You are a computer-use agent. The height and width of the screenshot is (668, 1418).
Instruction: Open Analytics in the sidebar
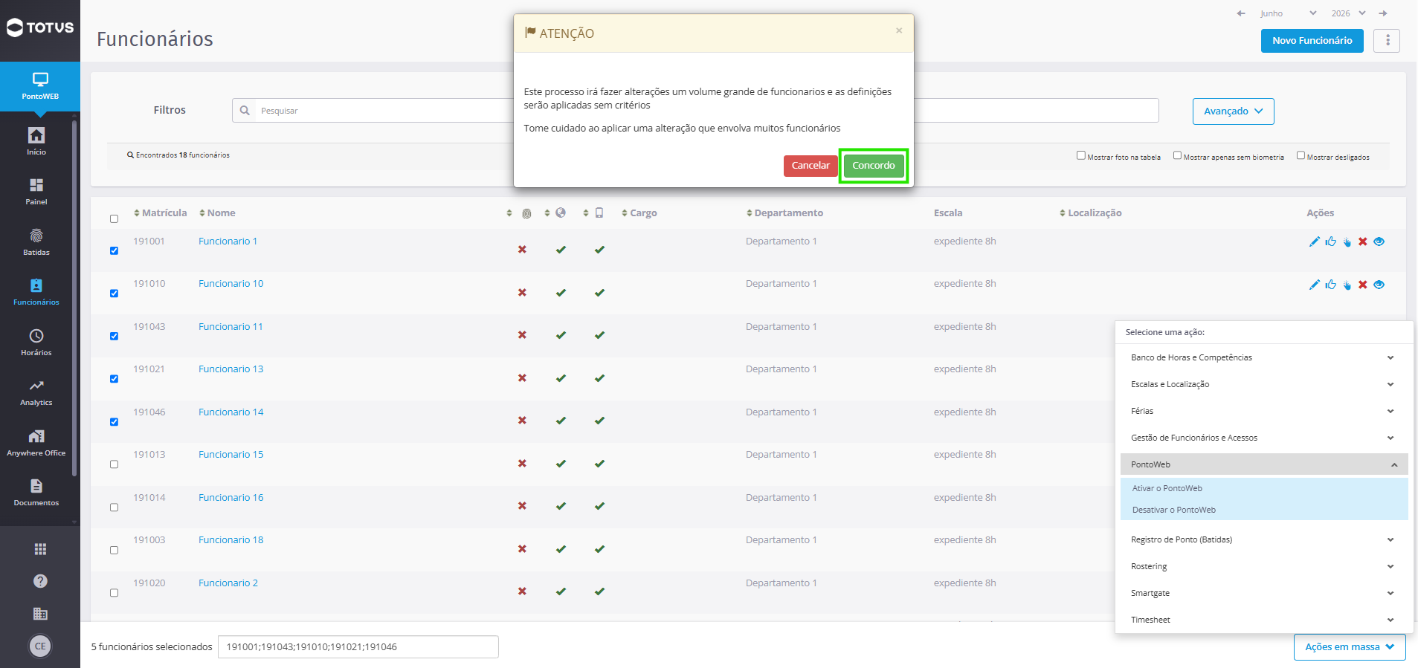click(36, 392)
